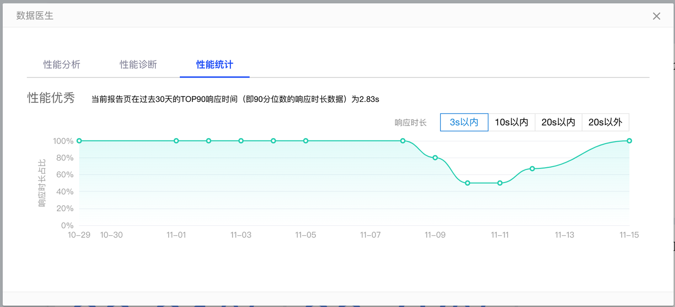Select the 11-02 data point marker
Viewport: 675px width, 307px height.
(x=209, y=141)
